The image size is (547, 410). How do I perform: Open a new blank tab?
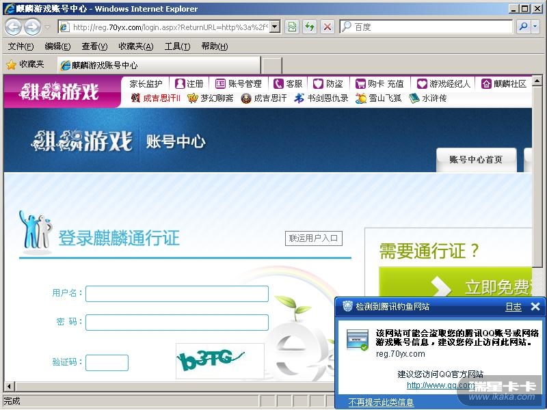point(271,66)
